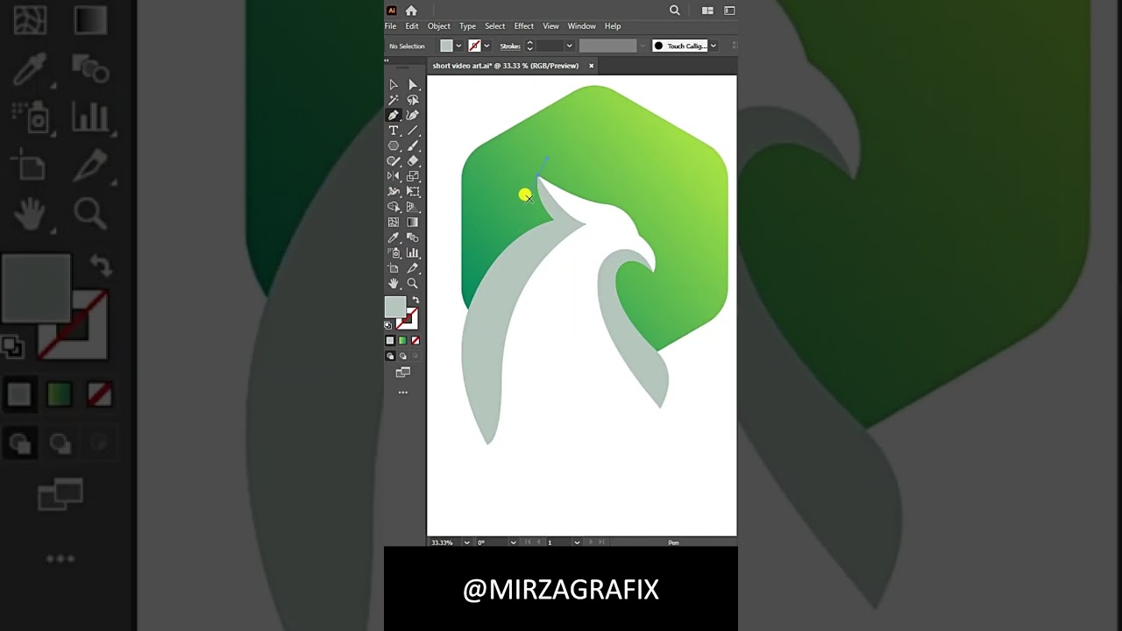Open the File menu
Viewport: 1122px width, 631px height.
tap(391, 26)
